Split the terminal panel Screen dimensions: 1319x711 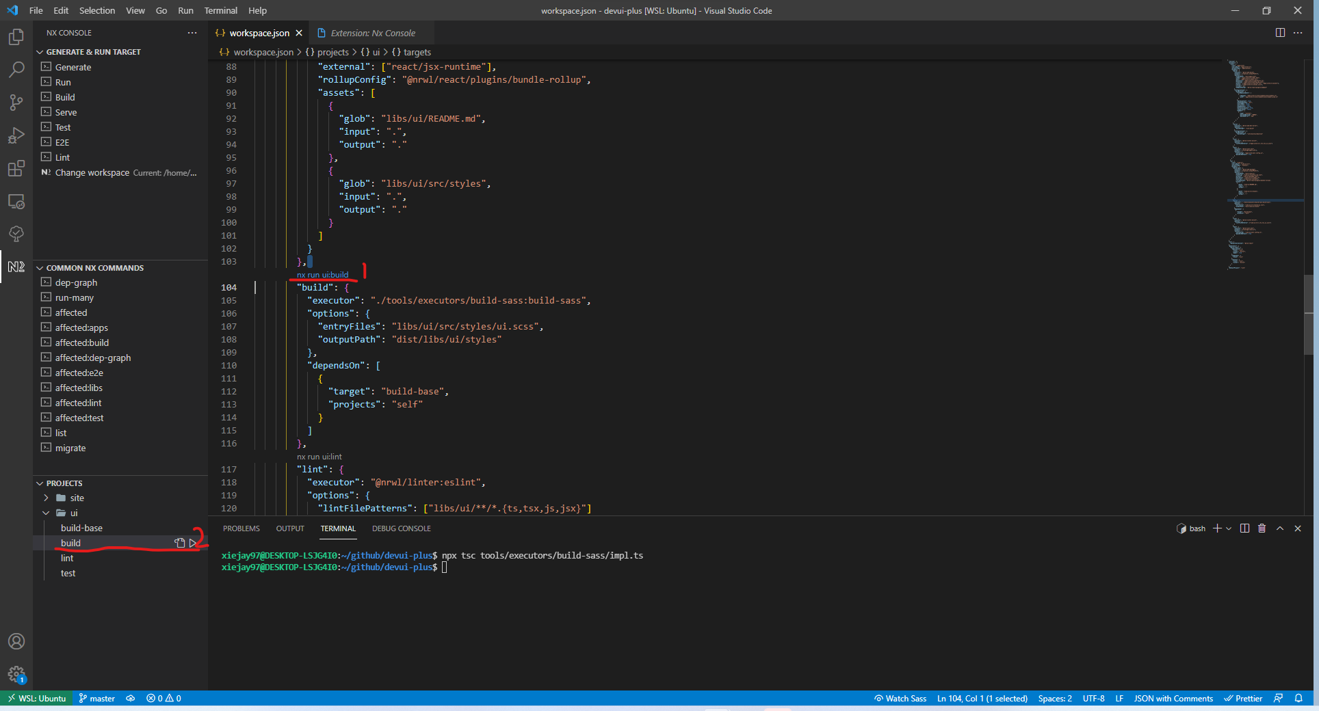click(1244, 528)
